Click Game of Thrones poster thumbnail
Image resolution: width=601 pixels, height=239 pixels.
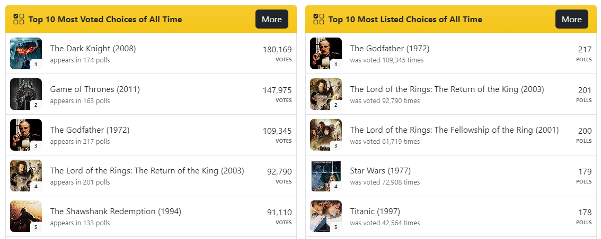(x=25, y=94)
